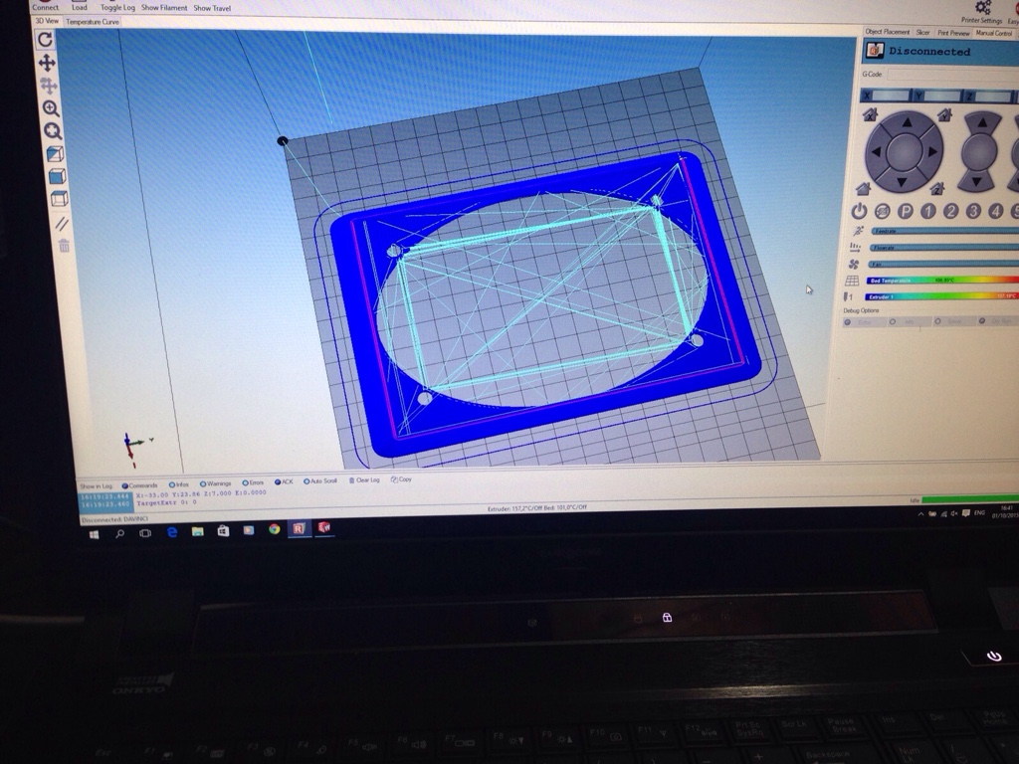Home all axes with plain house icon
Screen dimensions: 1019x764
(863, 189)
